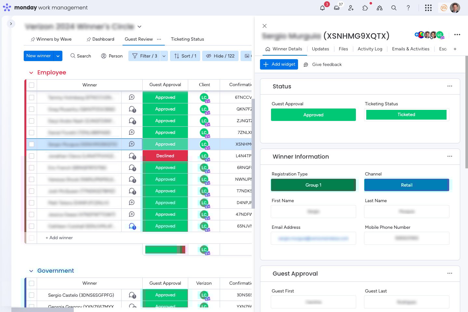
Task: Open the Filter / 3 button
Action: [145, 56]
